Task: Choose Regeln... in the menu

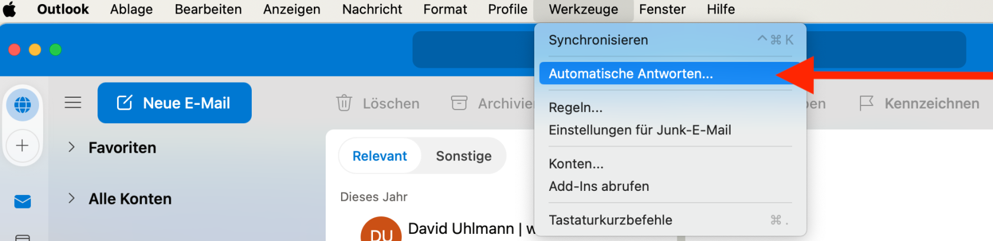Action: (x=576, y=107)
